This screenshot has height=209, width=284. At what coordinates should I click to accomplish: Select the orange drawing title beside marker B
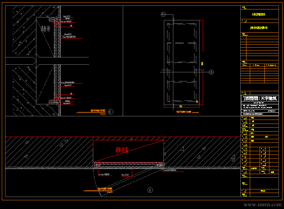(98, 110)
